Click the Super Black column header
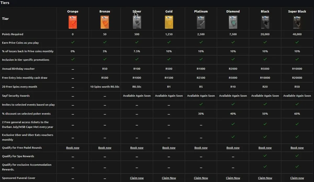This screenshot has width=314, height=182. point(297,11)
